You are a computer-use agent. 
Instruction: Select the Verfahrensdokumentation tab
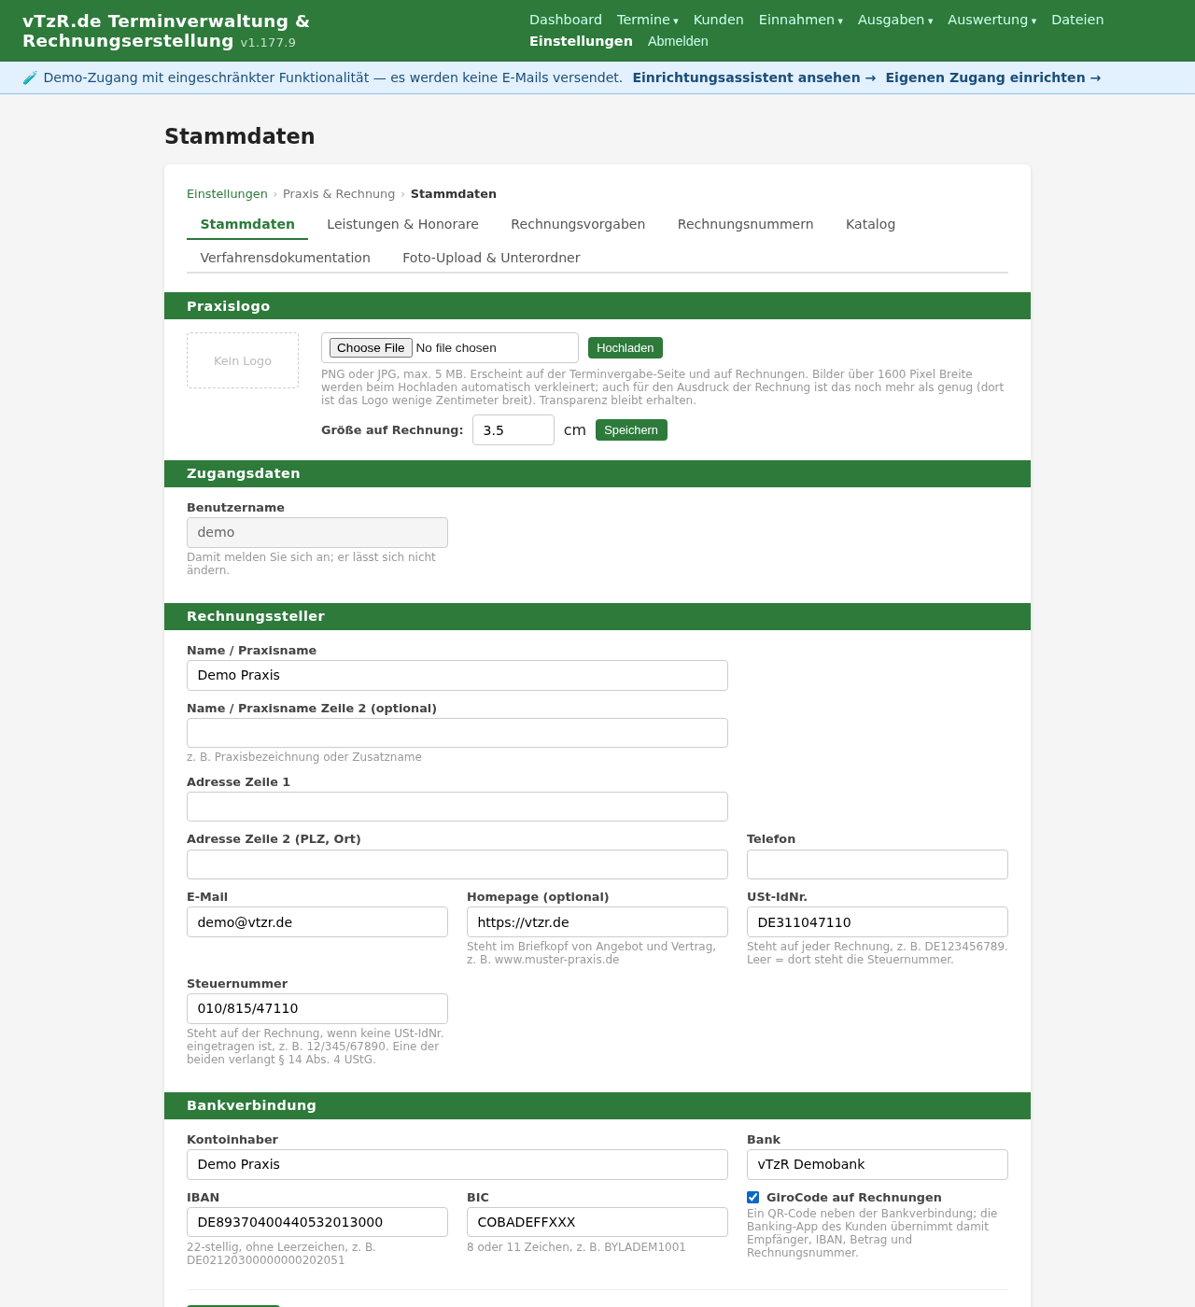point(285,258)
